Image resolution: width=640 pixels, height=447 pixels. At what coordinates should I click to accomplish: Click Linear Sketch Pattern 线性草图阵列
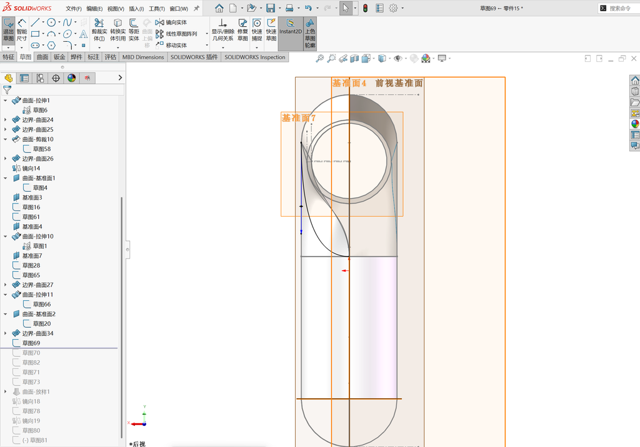pos(176,34)
